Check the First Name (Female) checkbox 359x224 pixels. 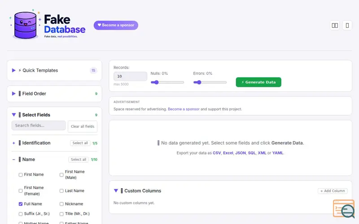click(x=21, y=191)
